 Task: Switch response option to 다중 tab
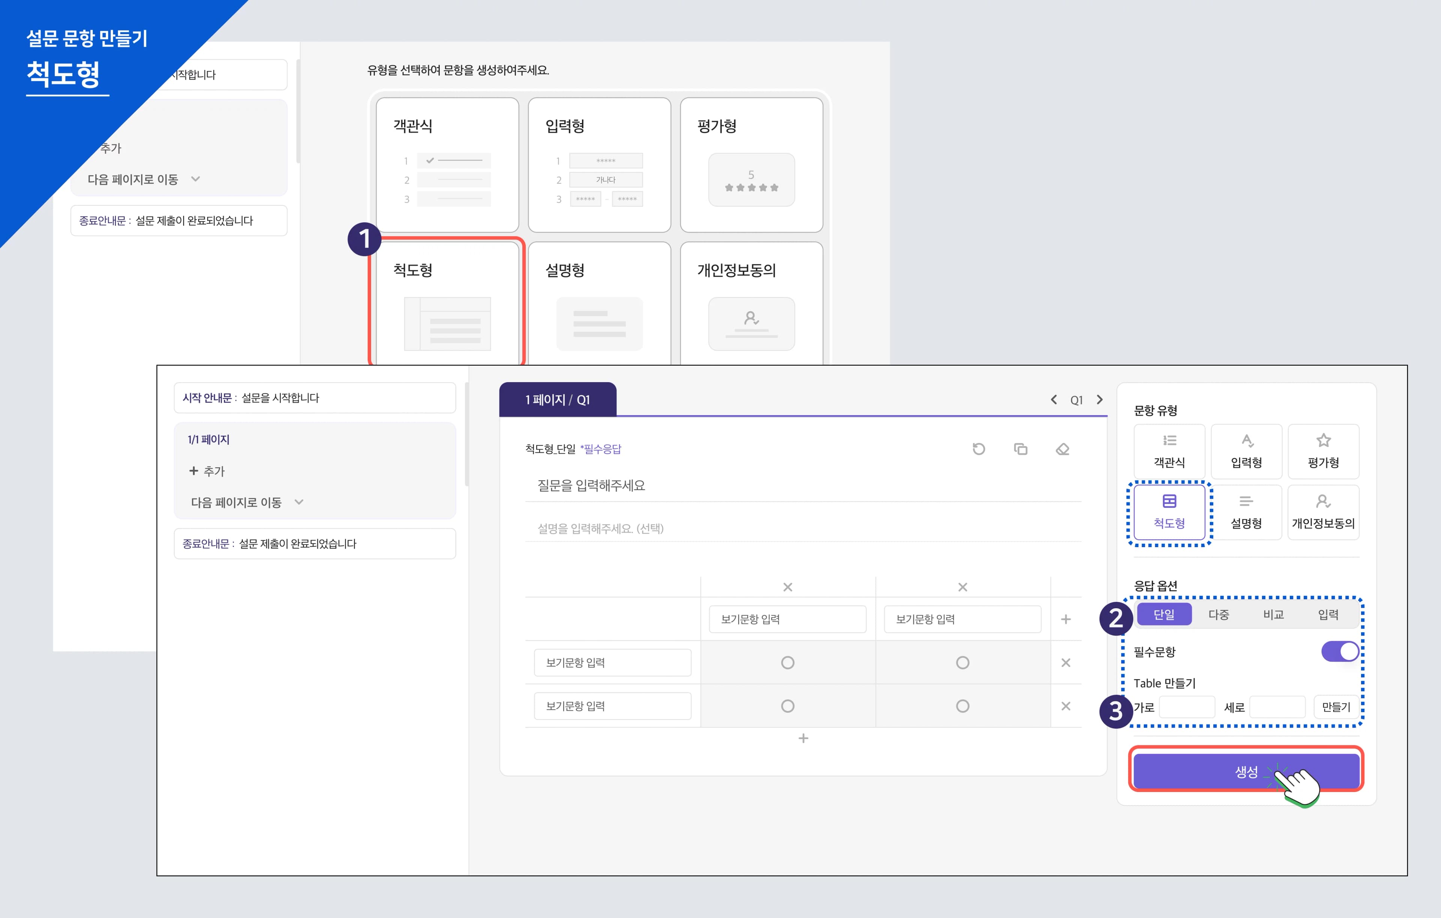pyautogui.click(x=1218, y=614)
